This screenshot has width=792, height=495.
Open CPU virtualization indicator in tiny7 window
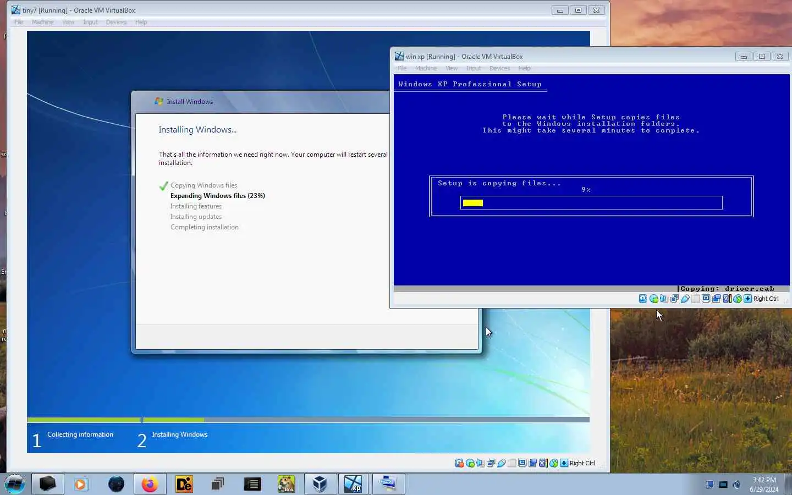coord(543,463)
